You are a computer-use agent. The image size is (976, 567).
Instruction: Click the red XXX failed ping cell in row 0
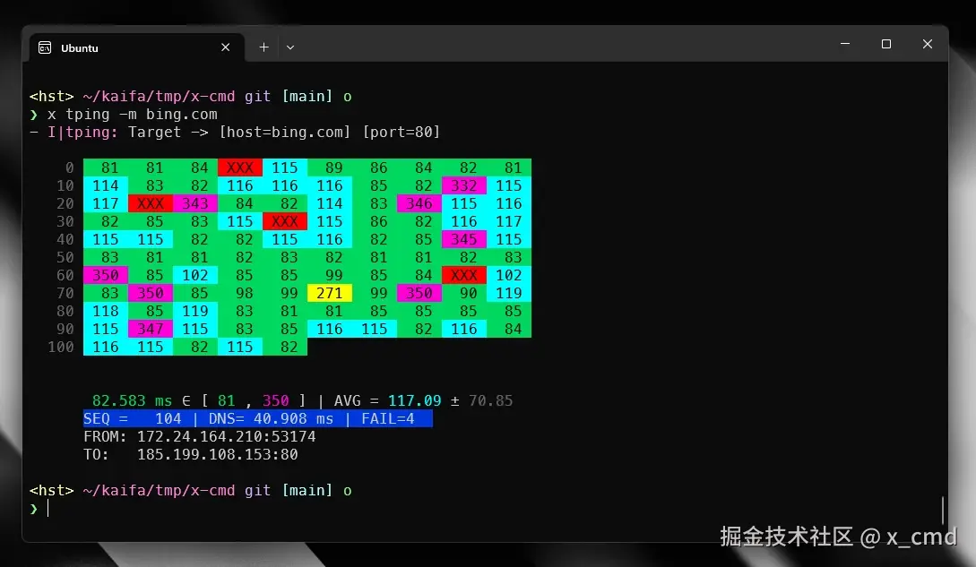pyautogui.click(x=239, y=168)
